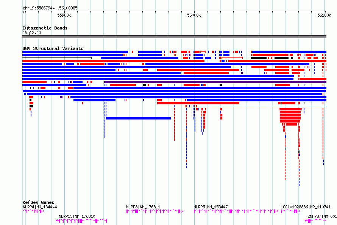Screen dimensions: 337x225
Task: Click the 56000k ruler label
Action: [194, 15]
